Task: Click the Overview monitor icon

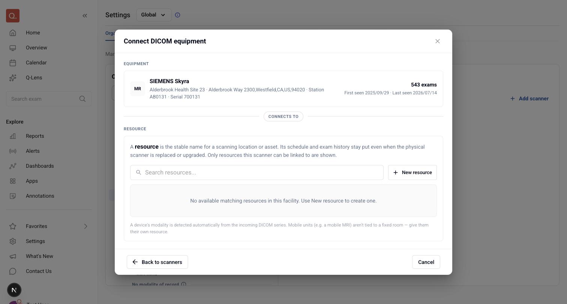Action: click(13, 48)
